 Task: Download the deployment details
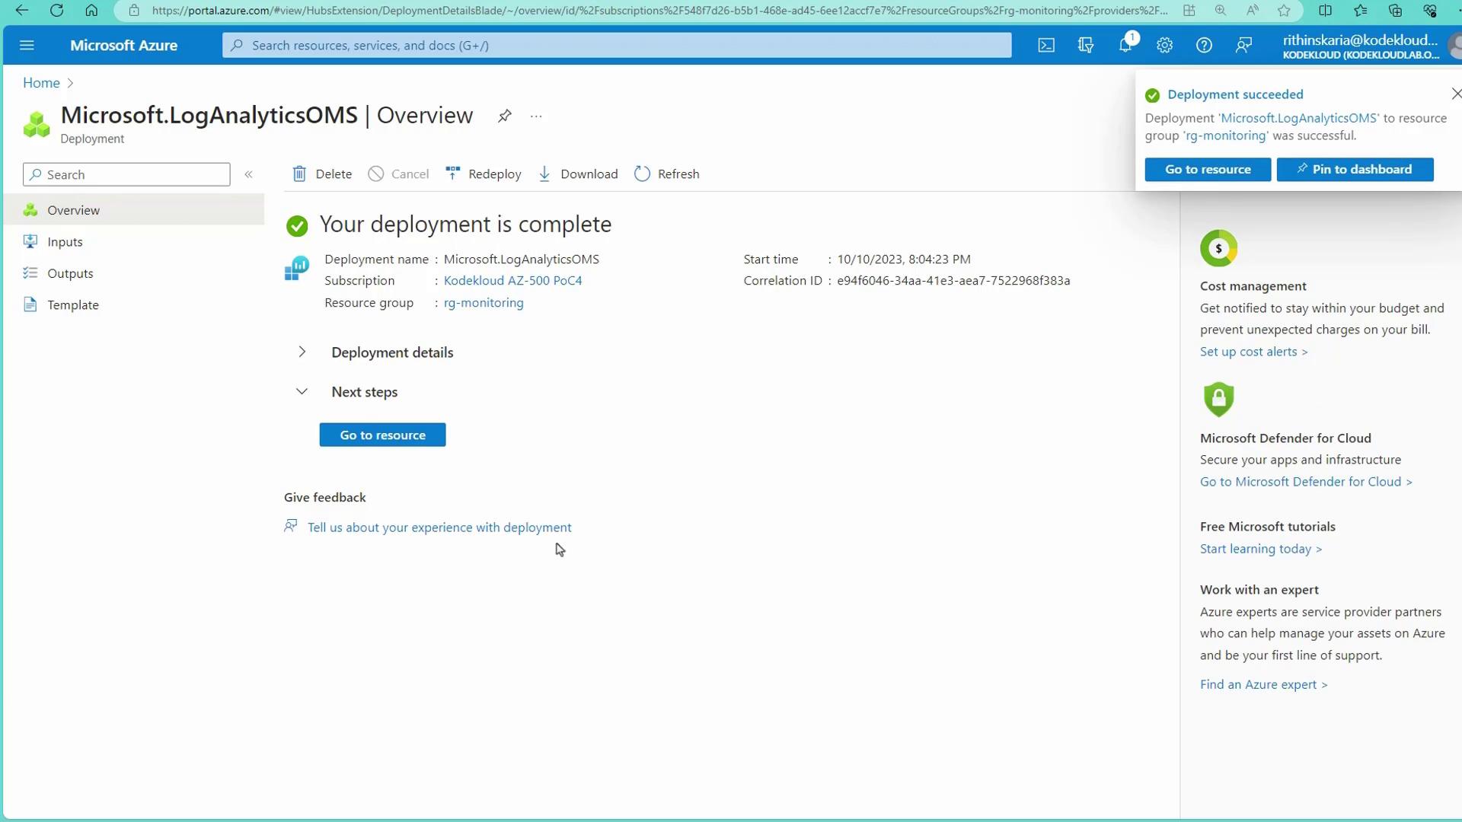pos(578,174)
